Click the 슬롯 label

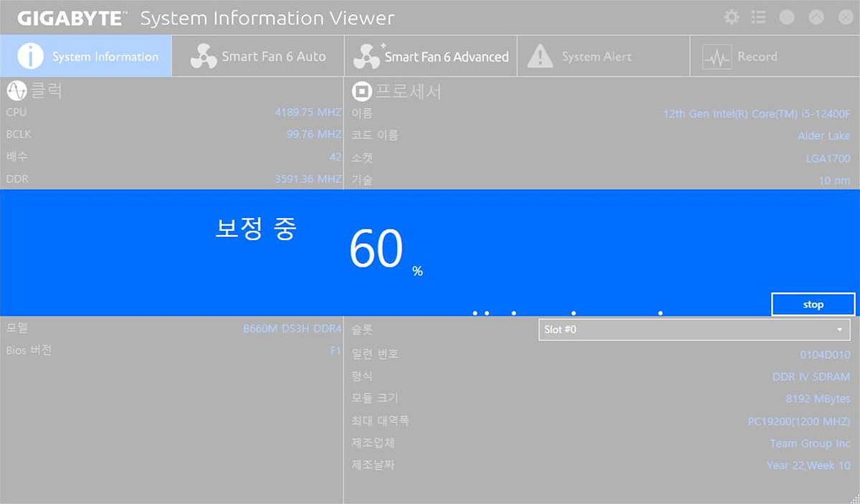click(x=362, y=329)
